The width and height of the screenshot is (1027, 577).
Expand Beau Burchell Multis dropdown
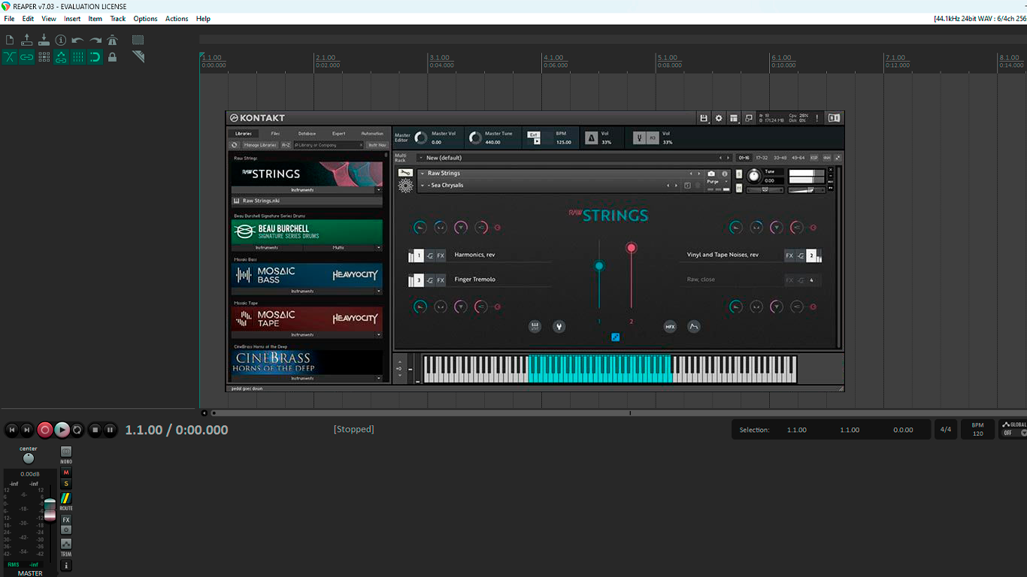click(379, 247)
